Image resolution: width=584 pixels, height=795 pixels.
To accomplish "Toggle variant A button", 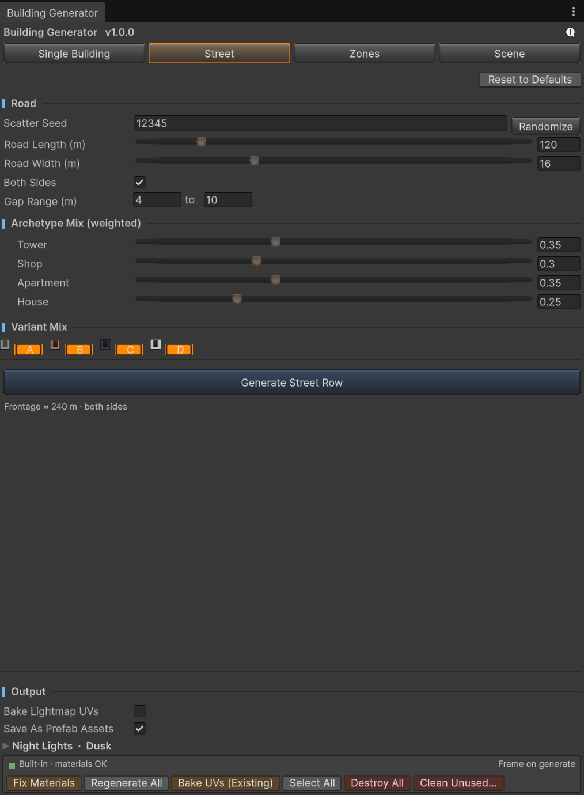I will click(x=29, y=350).
